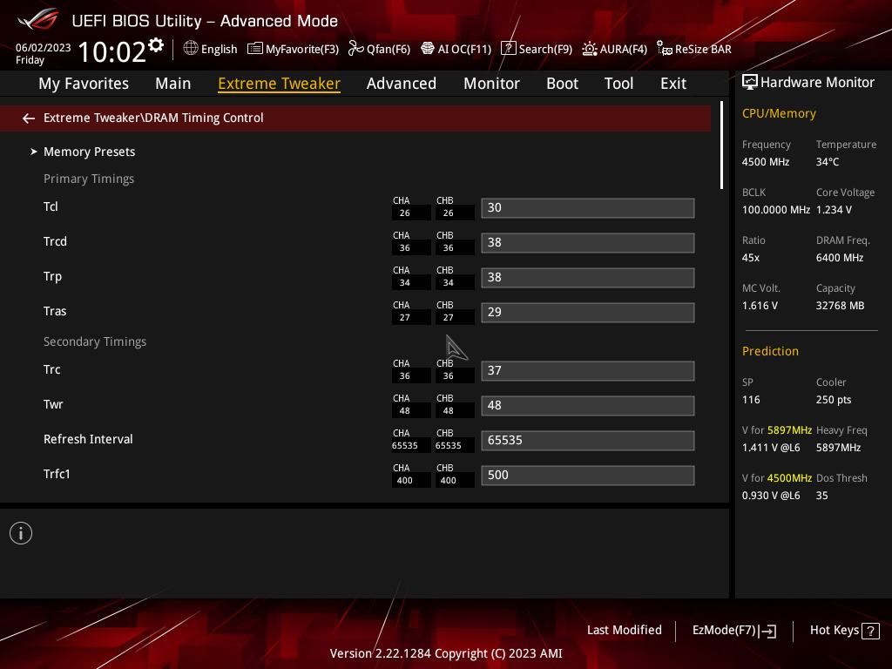Switch to EzMode(F7)

coord(733,631)
